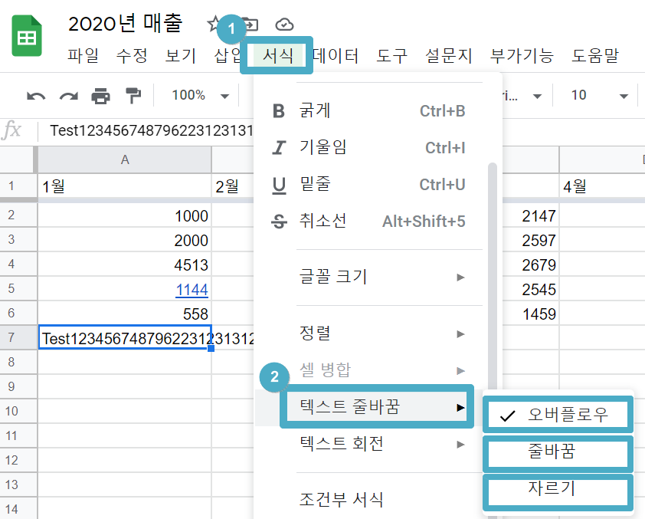Print the spreadsheet
The width and height of the screenshot is (645, 519).
coord(101,96)
